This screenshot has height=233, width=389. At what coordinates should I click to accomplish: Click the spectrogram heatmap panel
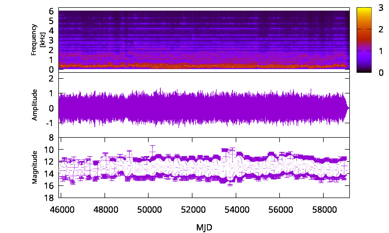(x=204, y=40)
